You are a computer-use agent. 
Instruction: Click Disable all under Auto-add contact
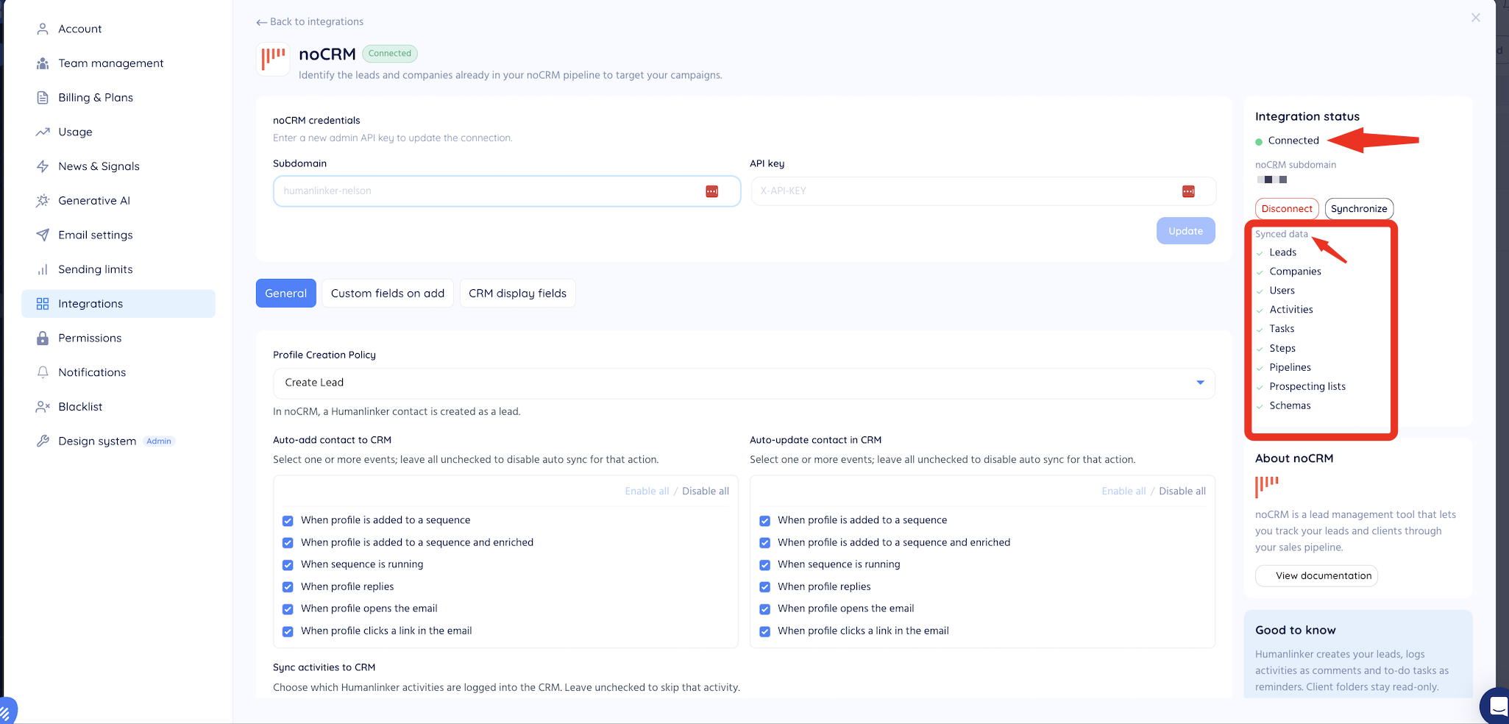[x=706, y=491]
